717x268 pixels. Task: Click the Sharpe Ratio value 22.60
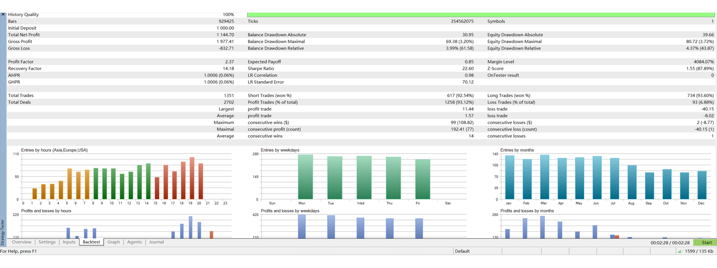pyautogui.click(x=468, y=68)
